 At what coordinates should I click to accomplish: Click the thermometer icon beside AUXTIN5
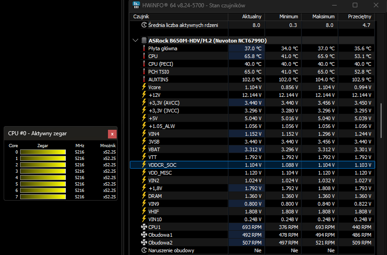[144, 80]
